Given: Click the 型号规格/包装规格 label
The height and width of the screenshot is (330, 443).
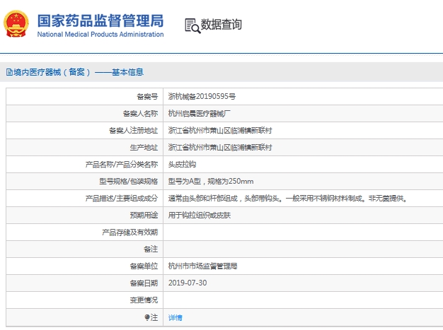Looking at the screenshot, I should pos(128,182).
